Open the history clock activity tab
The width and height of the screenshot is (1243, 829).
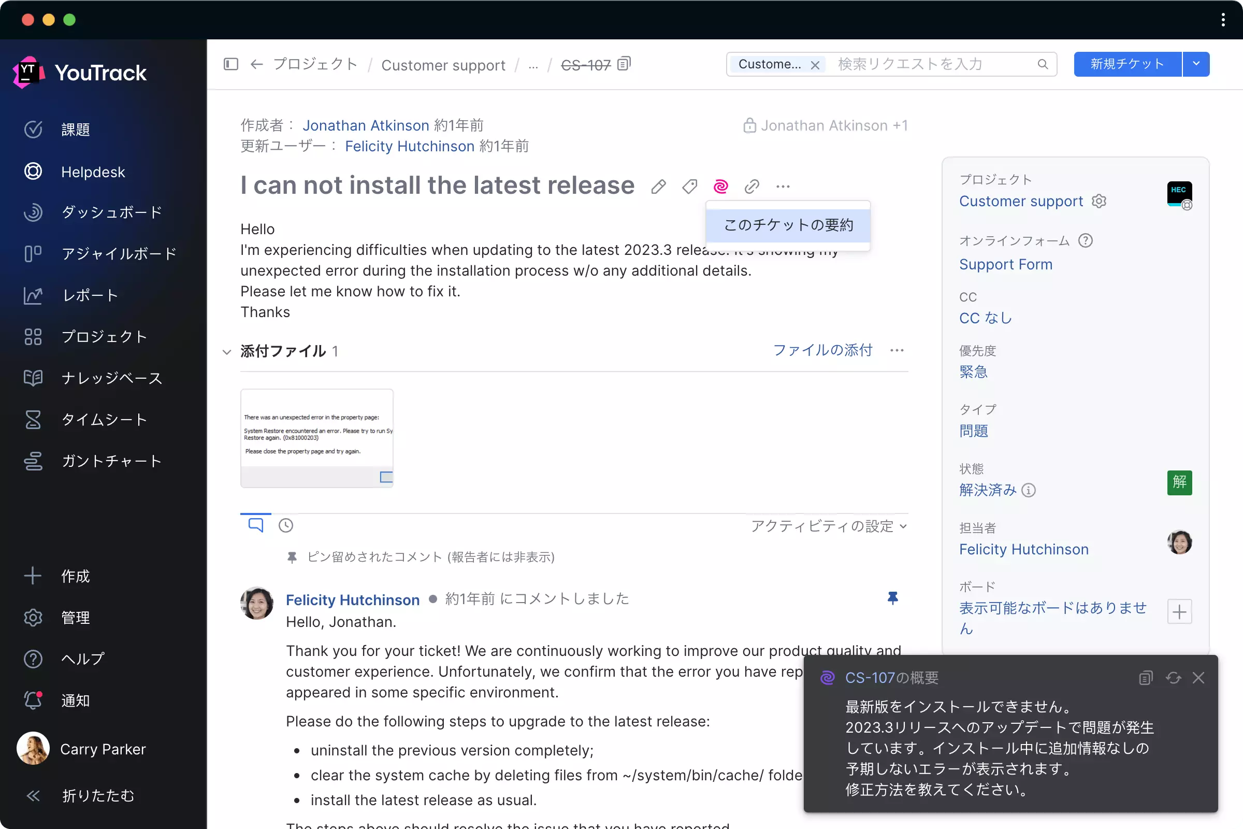[x=286, y=525]
